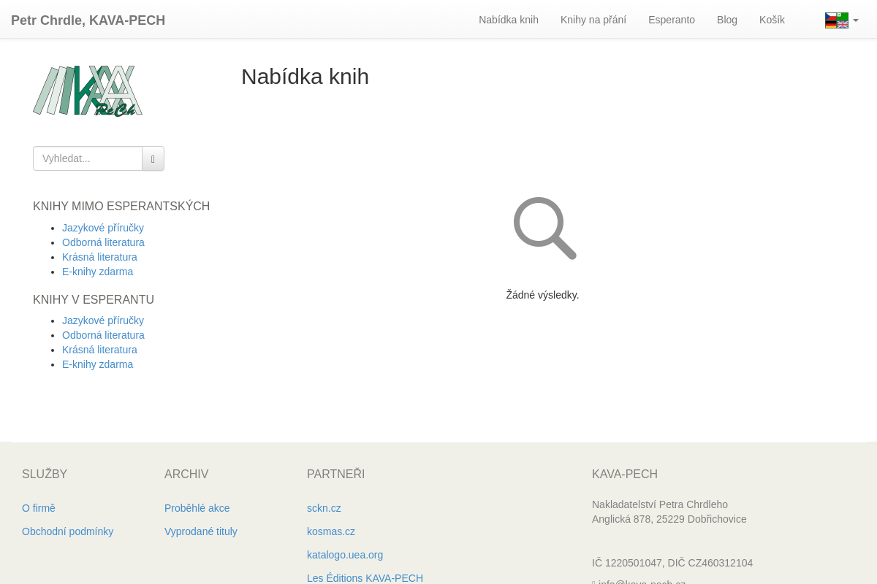Image resolution: width=877 pixels, height=584 pixels.
Task: Click the KAVA-PECH logo image
Action: pos(88,91)
